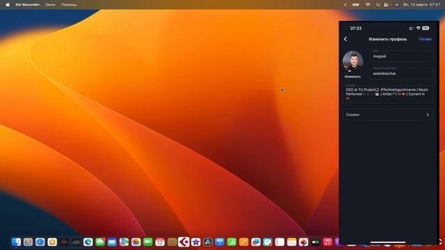Open the Home app in the Dock
Screen dimensions: 445x250
pyautogui.click(x=52, y=242)
